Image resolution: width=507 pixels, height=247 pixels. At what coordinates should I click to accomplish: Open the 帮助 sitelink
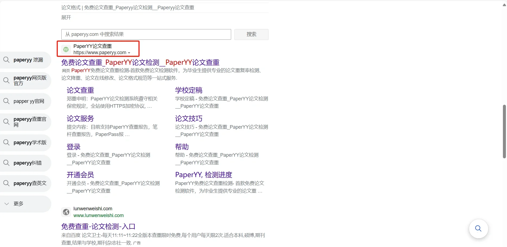[x=182, y=147]
